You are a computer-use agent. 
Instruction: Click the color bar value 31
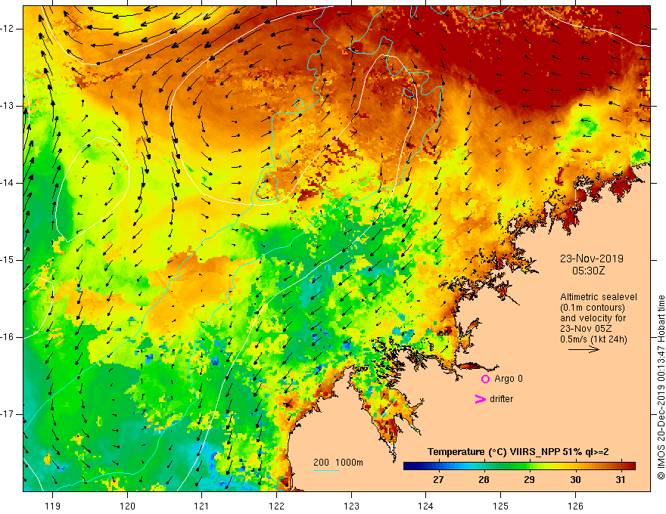pos(621,480)
